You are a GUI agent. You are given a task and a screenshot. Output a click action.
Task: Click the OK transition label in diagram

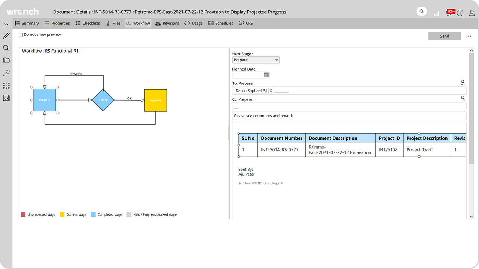pyautogui.click(x=129, y=98)
